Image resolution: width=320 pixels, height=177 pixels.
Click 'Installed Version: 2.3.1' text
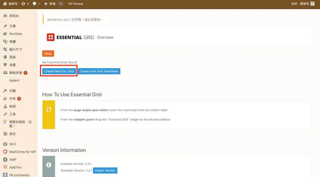(76, 164)
